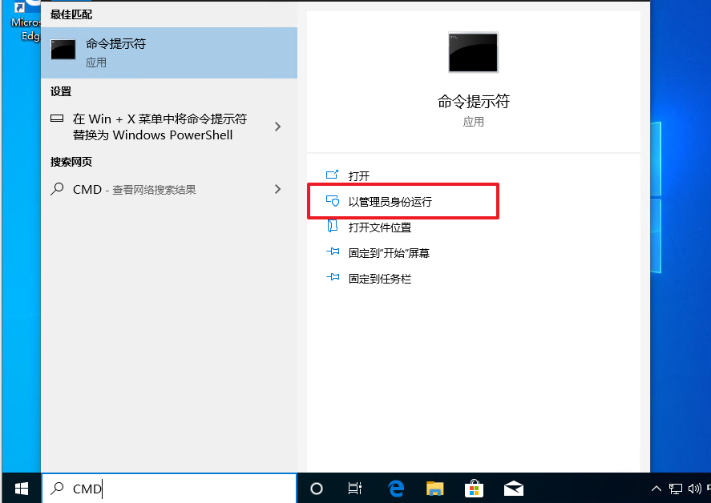
Task: Expand the CMD web search results arrow
Action: (x=277, y=189)
